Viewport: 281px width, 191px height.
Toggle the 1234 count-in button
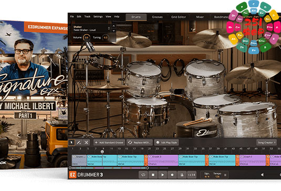pyautogui.click(x=191, y=175)
